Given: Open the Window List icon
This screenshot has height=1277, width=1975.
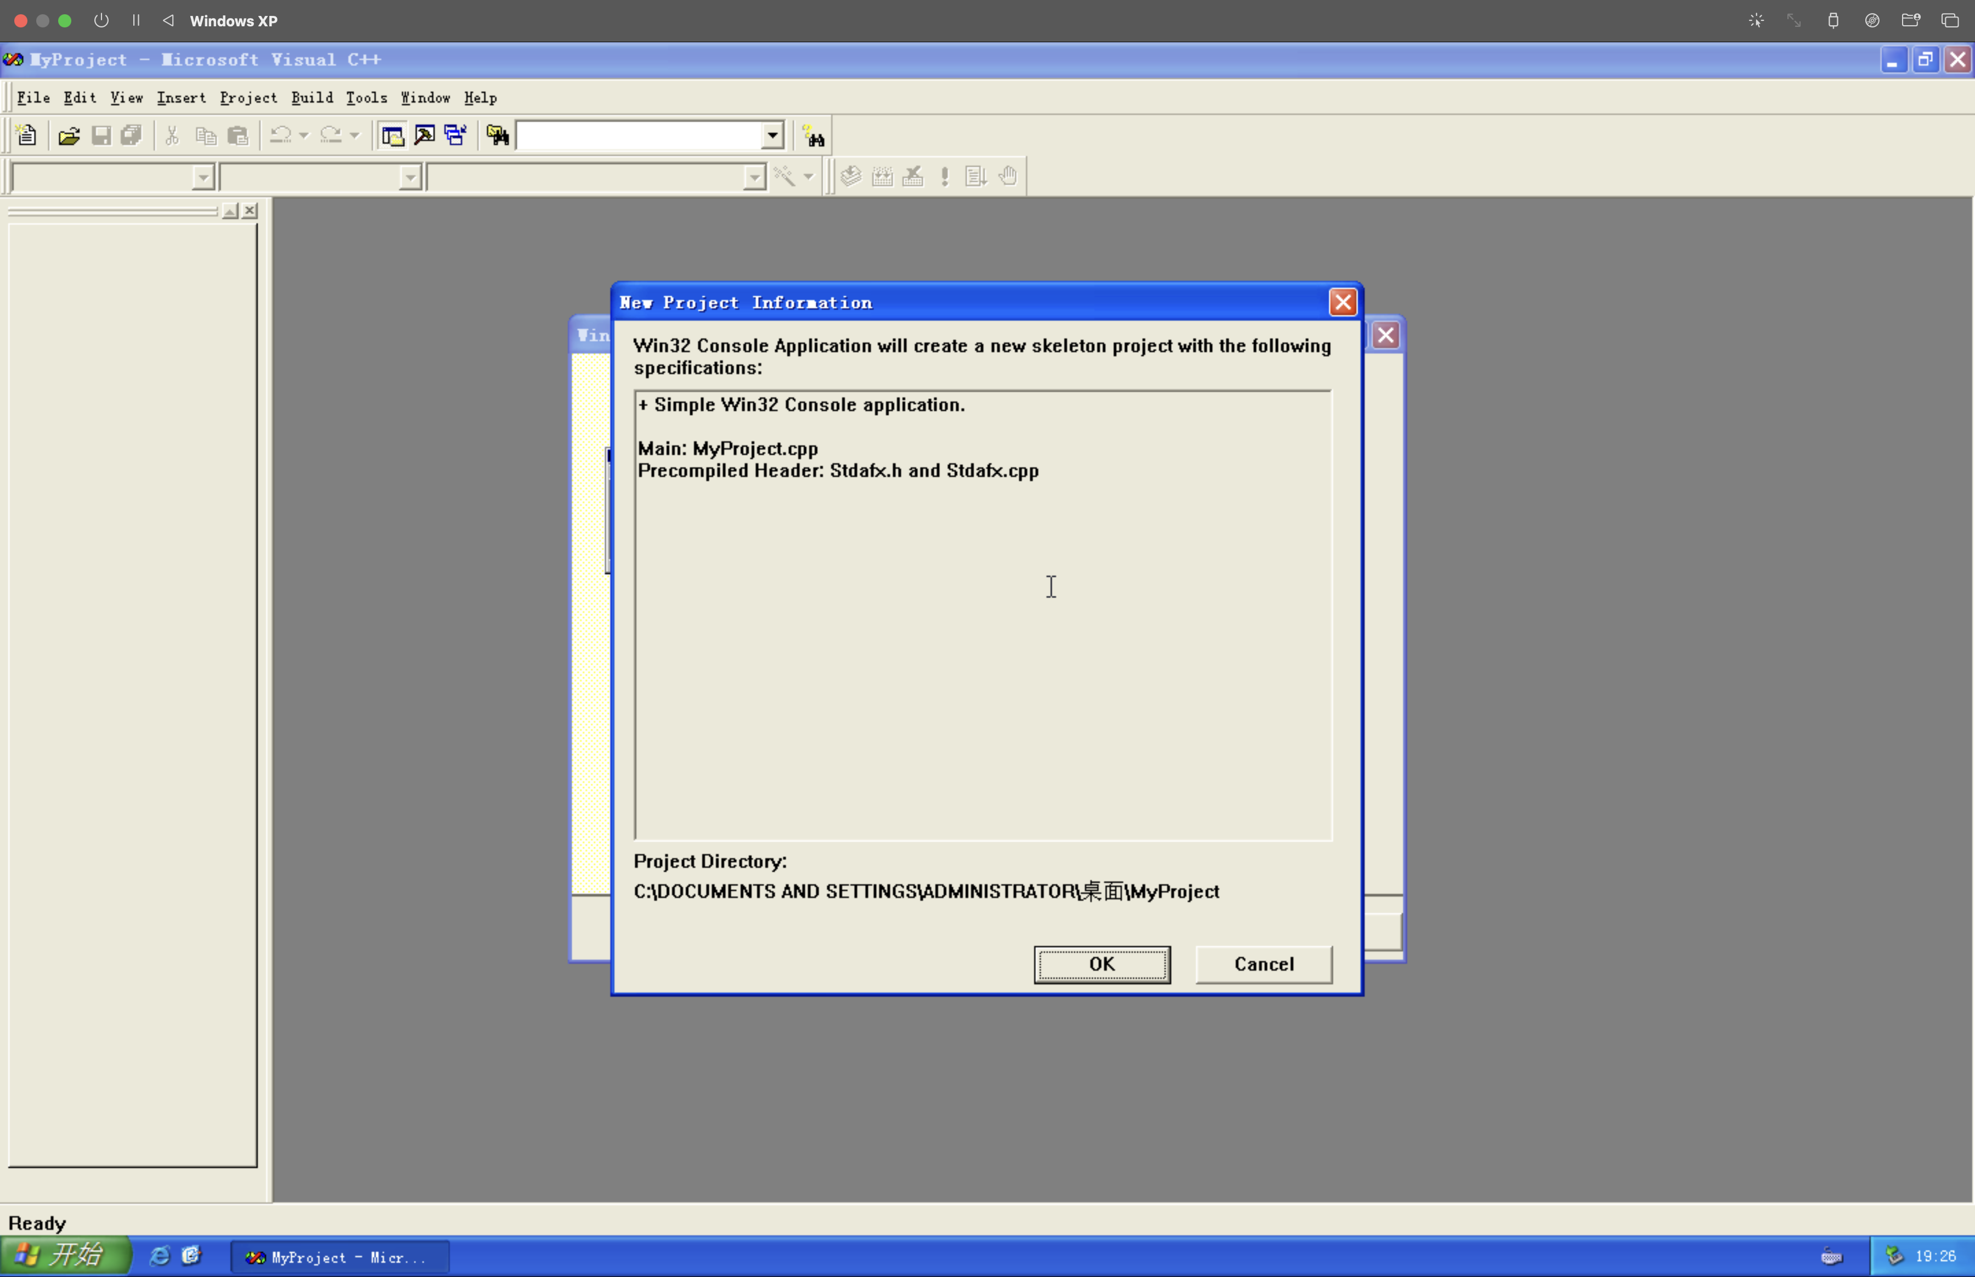Looking at the screenshot, I should [x=455, y=135].
